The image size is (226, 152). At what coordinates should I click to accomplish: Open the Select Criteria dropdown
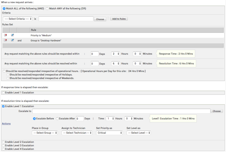coord(17,18)
